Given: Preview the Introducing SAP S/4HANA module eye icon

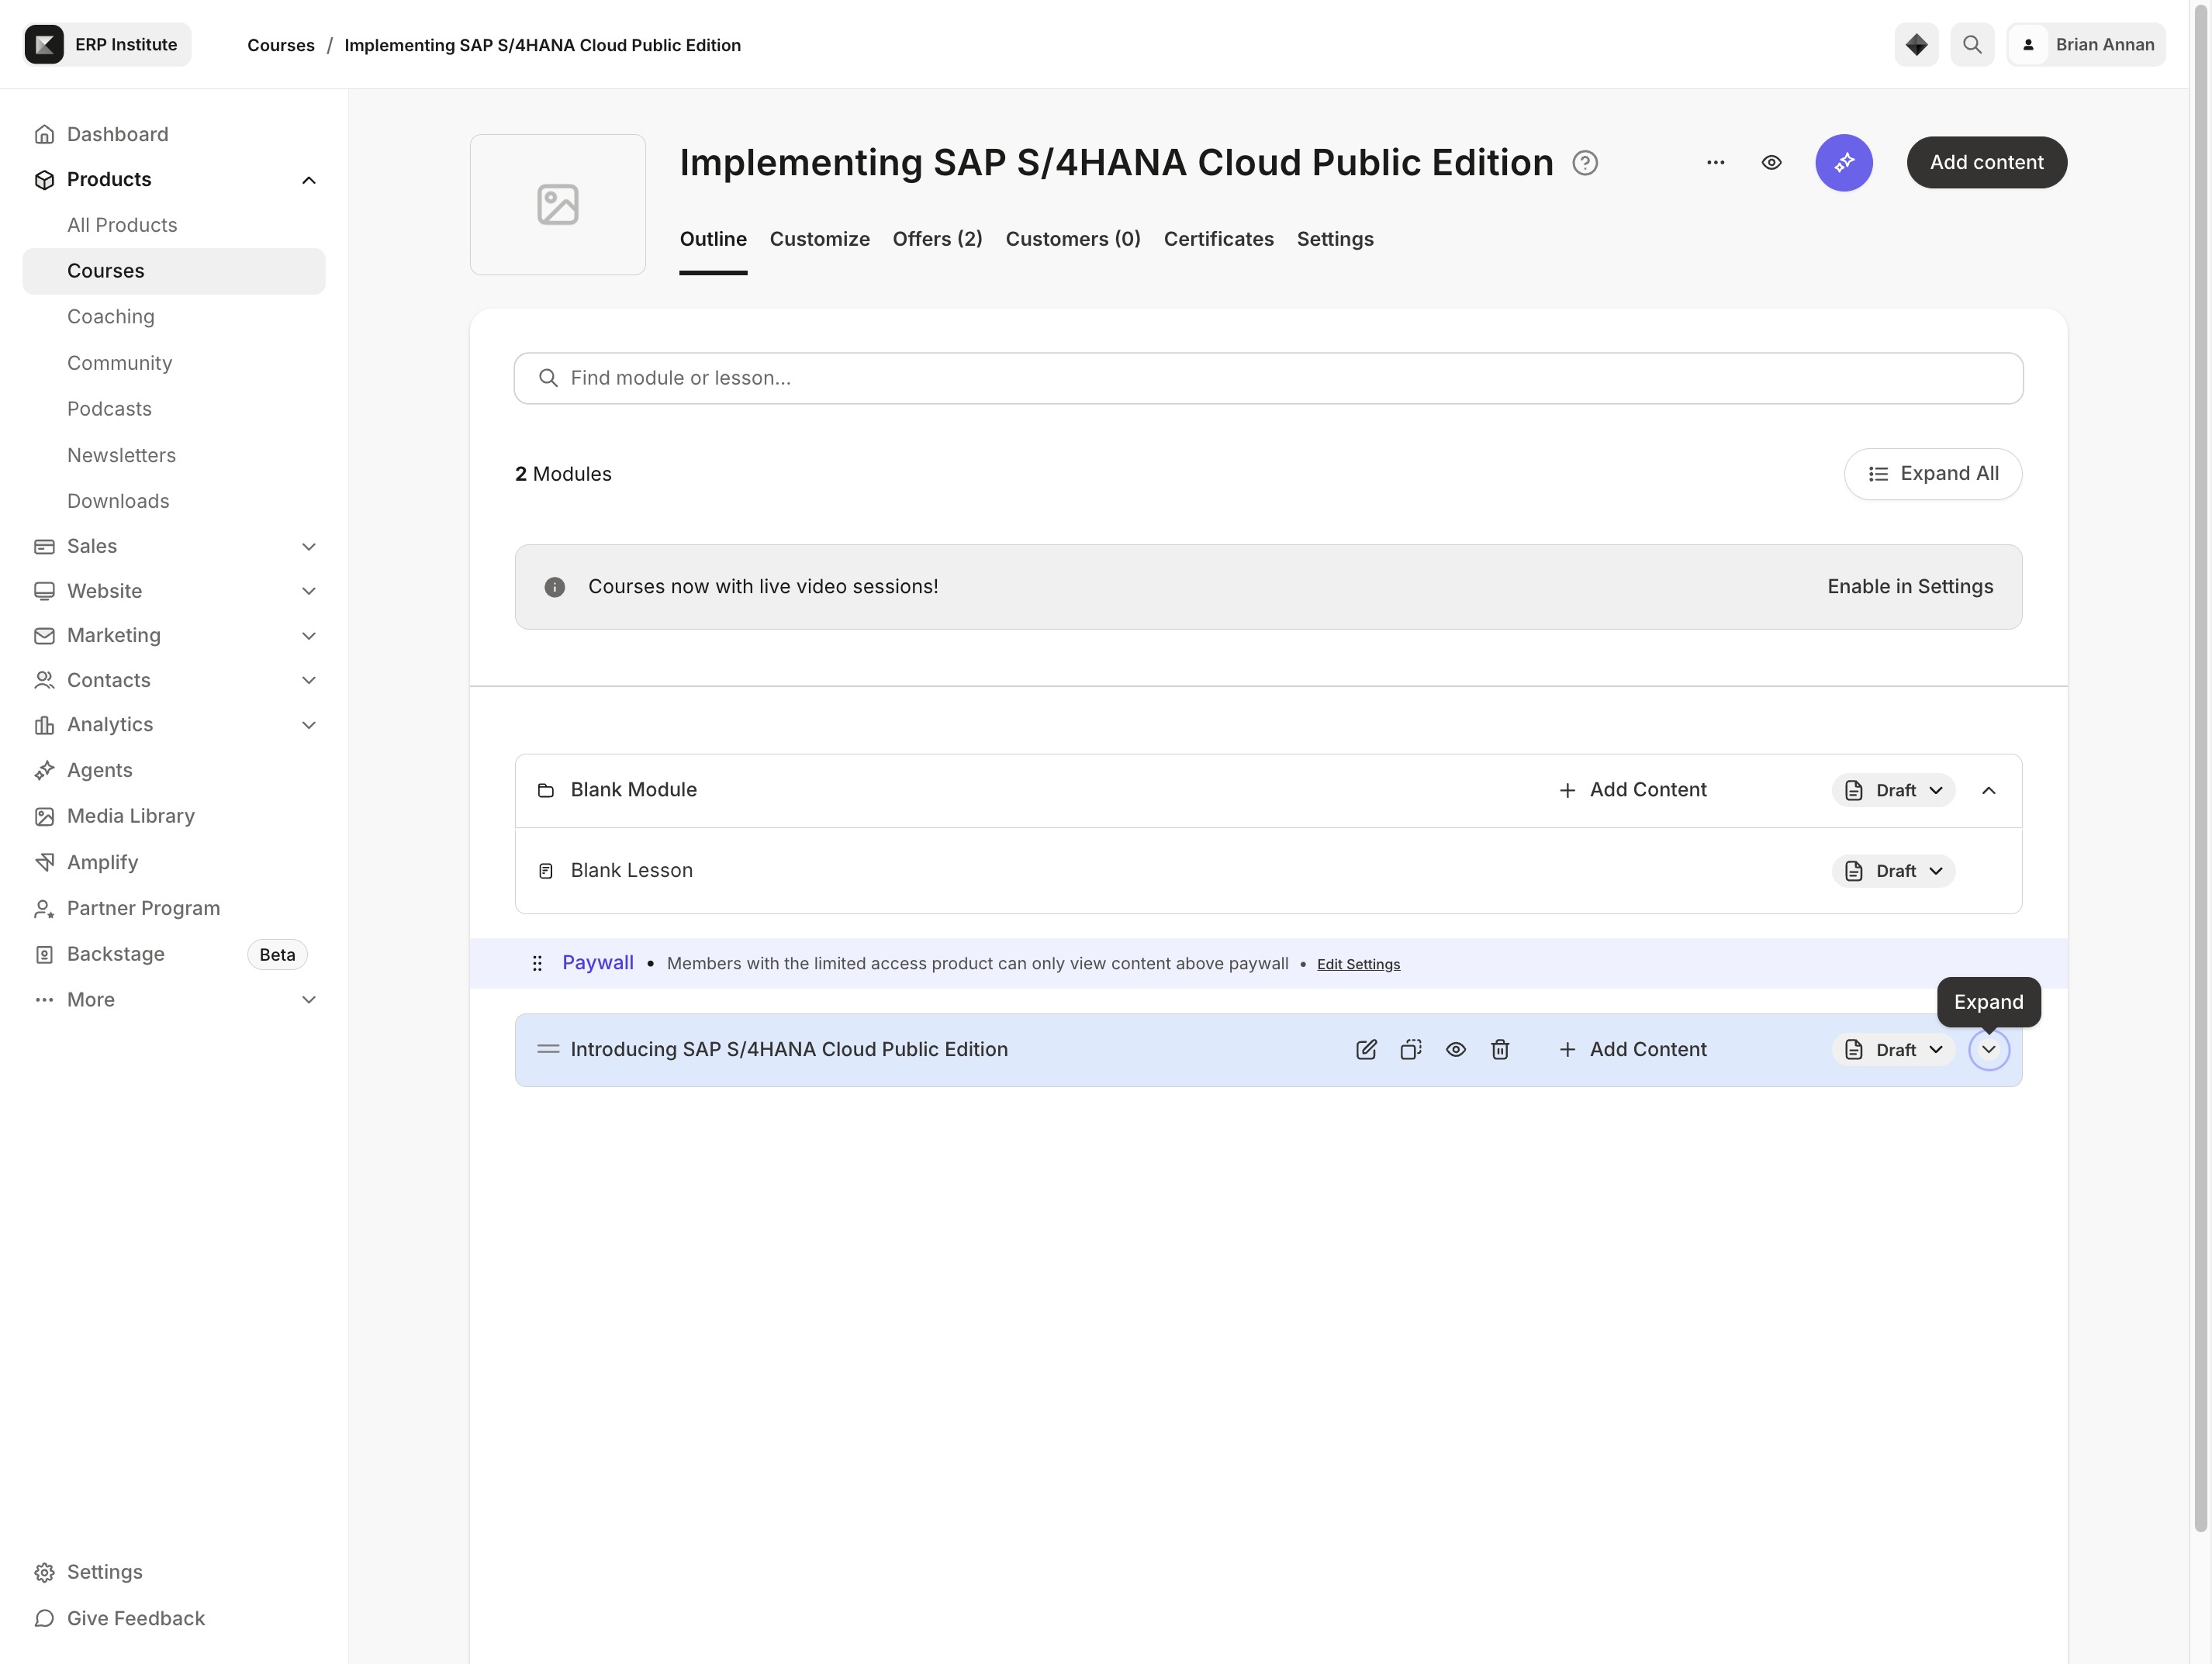Looking at the screenshot, I should point(1456,1049).
